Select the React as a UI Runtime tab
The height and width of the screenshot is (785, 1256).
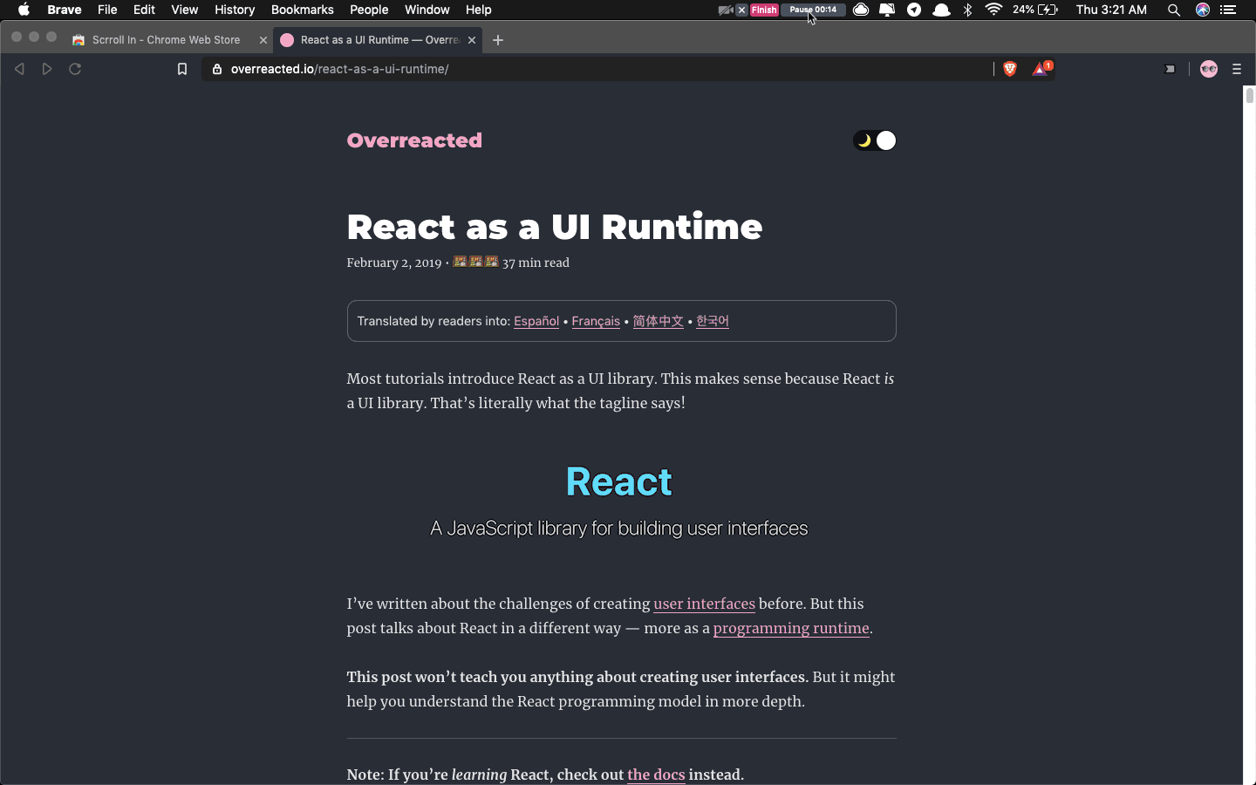pyautogui.click(x=379, y=40)
